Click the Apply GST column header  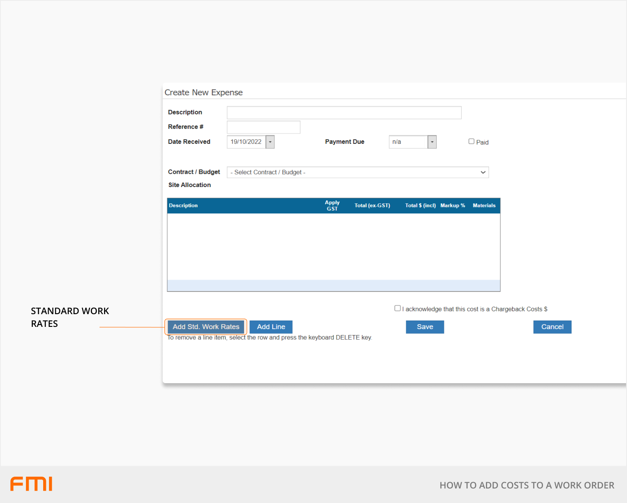click(332, 206)
